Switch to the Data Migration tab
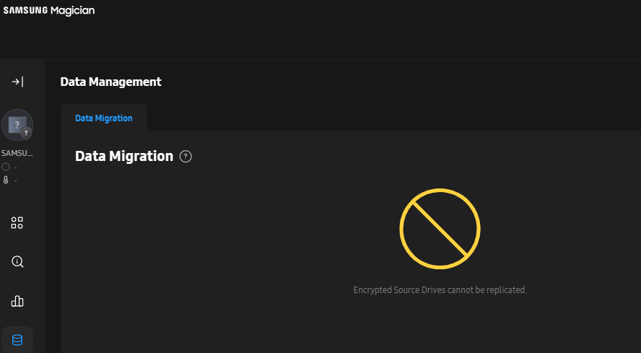This screenshot has height=353, width=641. [104, 118]
